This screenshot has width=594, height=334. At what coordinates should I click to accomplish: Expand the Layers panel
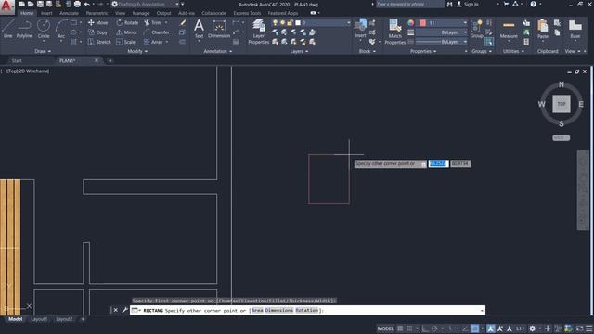pyautogui.click(x=299, y=51)
